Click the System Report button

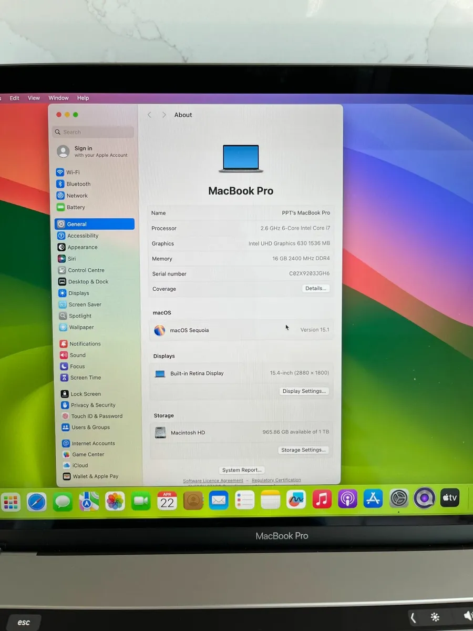[242, 470]
